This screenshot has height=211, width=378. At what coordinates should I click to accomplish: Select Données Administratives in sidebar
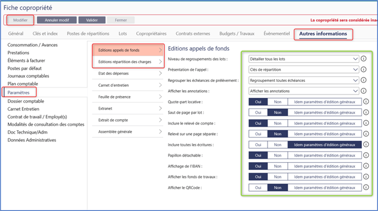(x=32, y=140)
